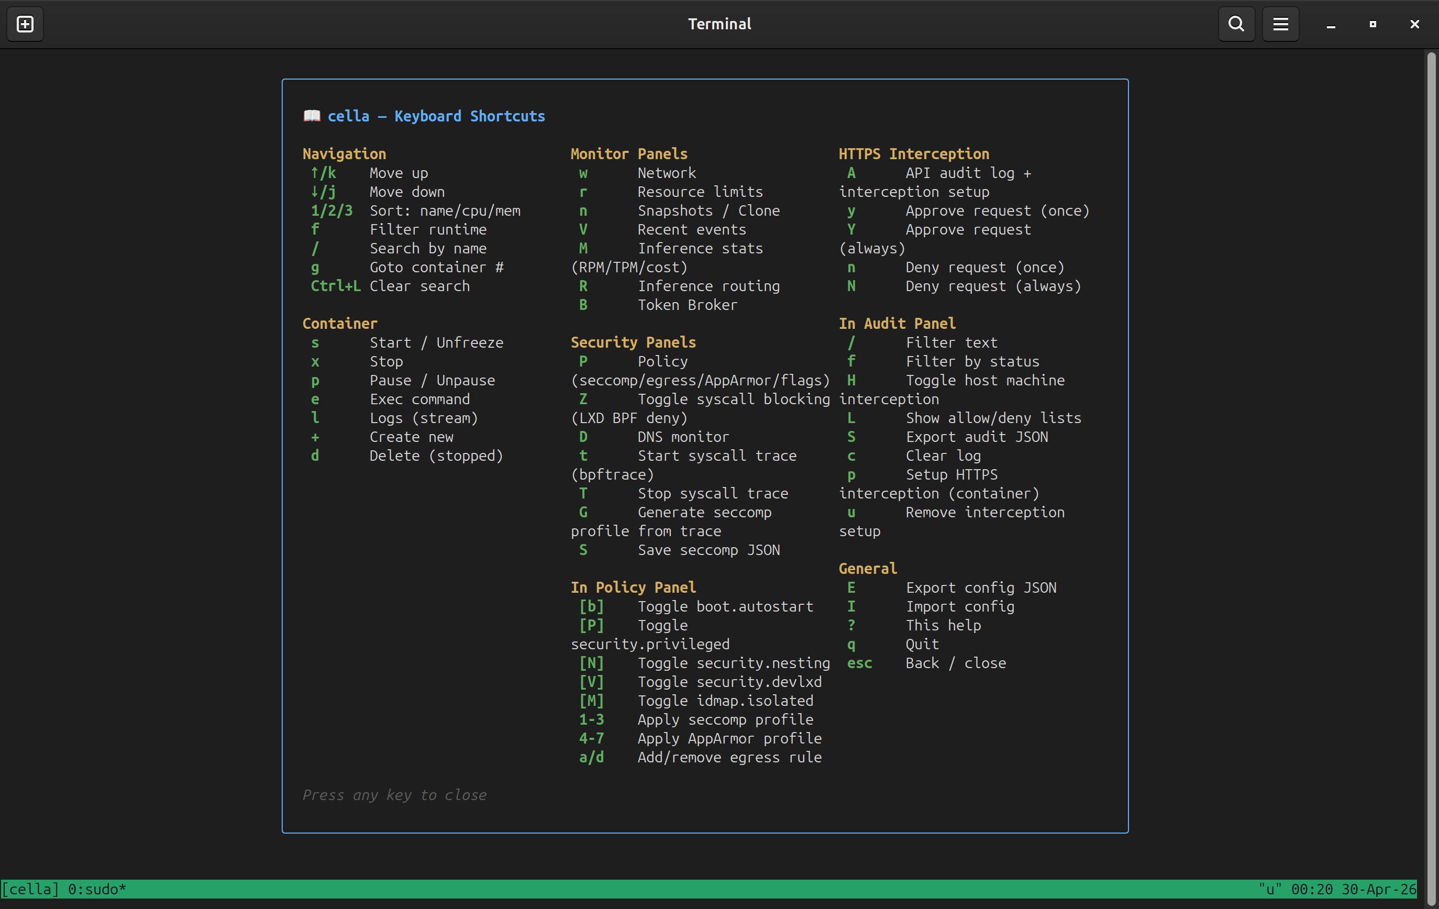Click the "Deny request (always)" text
1439x909 pixels.
(994, 286)
